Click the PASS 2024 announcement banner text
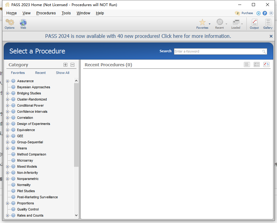This screenshot has height=223, width=277. (138, 36)
